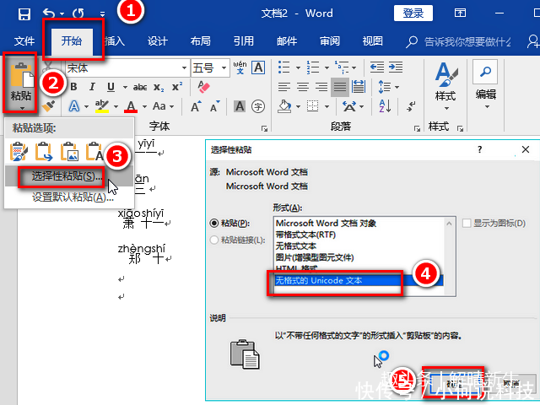Apply subscript formatting
This screenshot has height=405, width=540.
159,88
